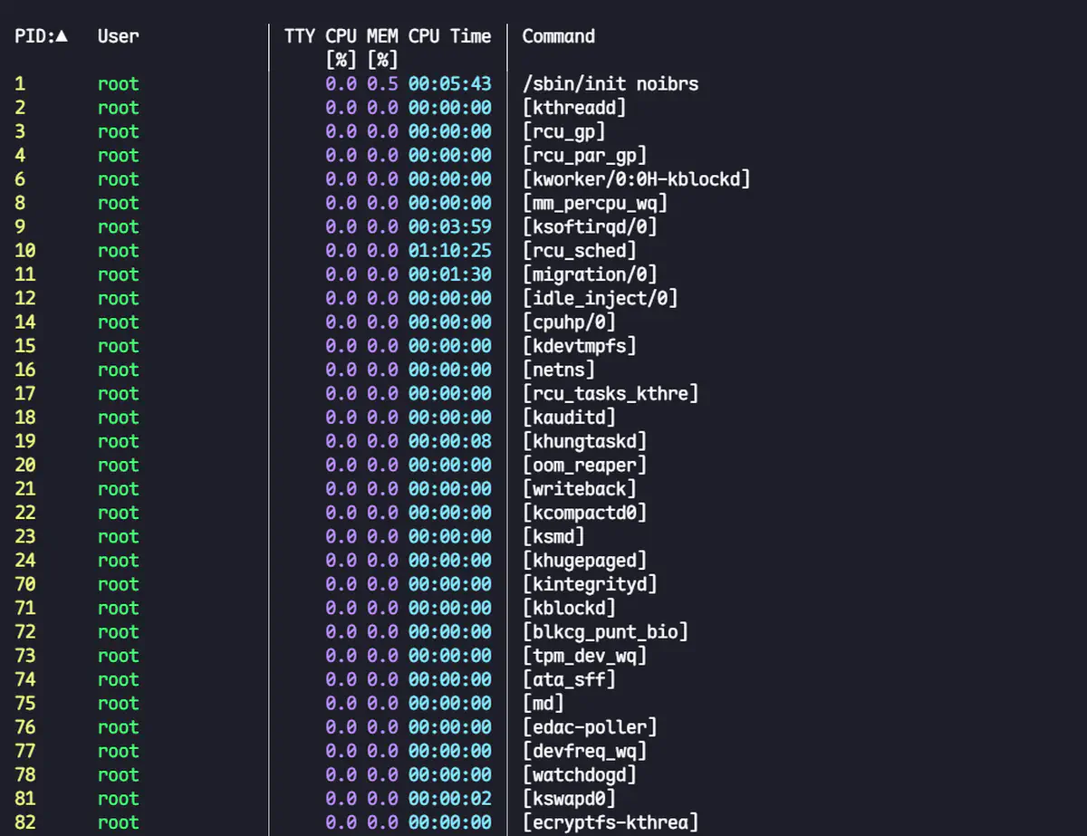Sort by the CPU [%] column header
The image size is (1087, 836).
pos(341,47)
